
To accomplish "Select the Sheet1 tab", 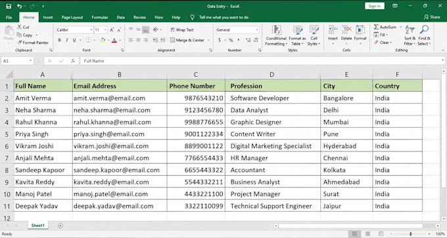I will (x=37, y=226).
